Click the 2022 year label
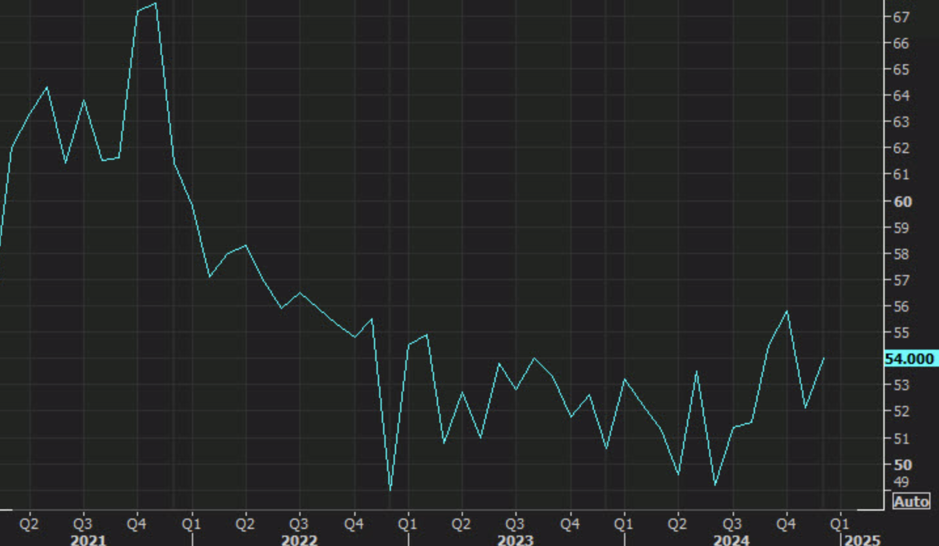 coord(299,540)
